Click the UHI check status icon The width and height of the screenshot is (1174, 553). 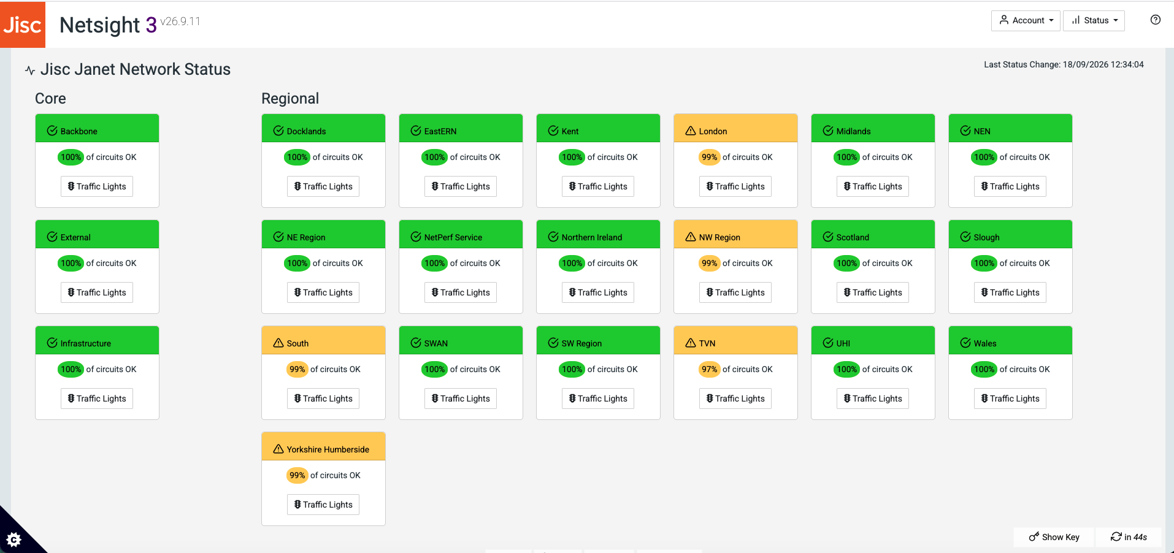[x=828, y=343]
